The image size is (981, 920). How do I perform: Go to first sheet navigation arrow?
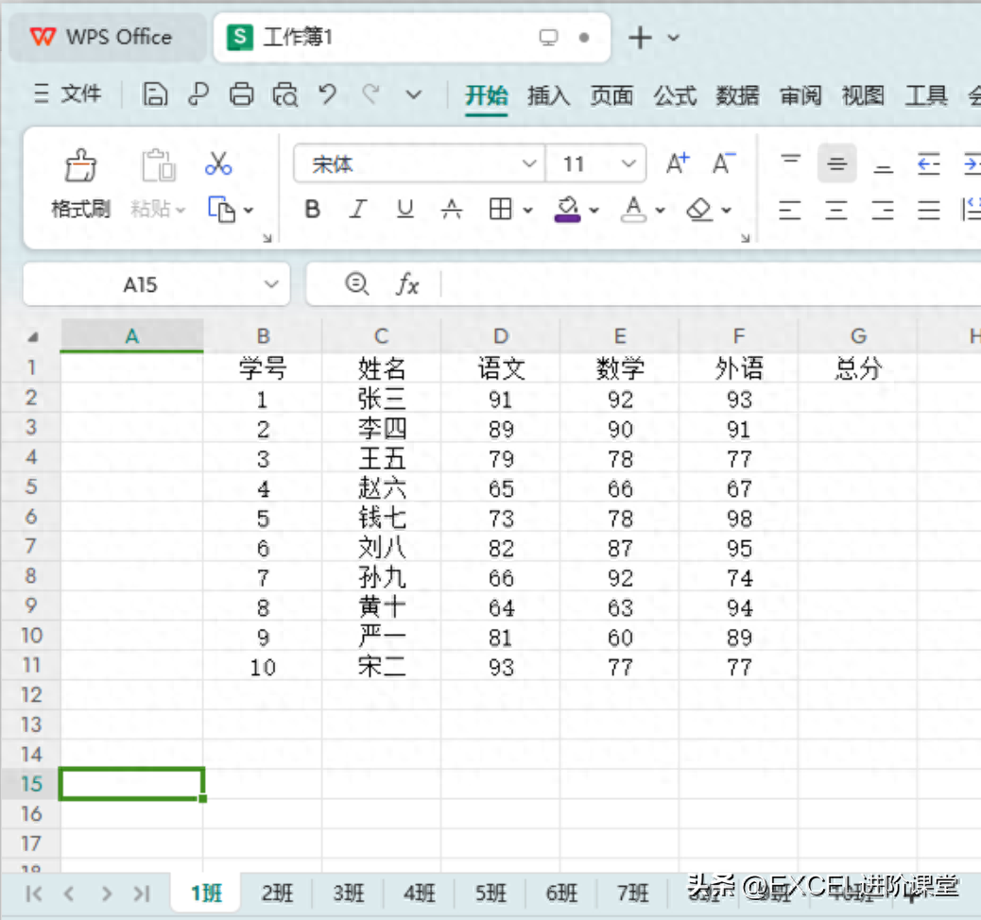tap(34, 894)
